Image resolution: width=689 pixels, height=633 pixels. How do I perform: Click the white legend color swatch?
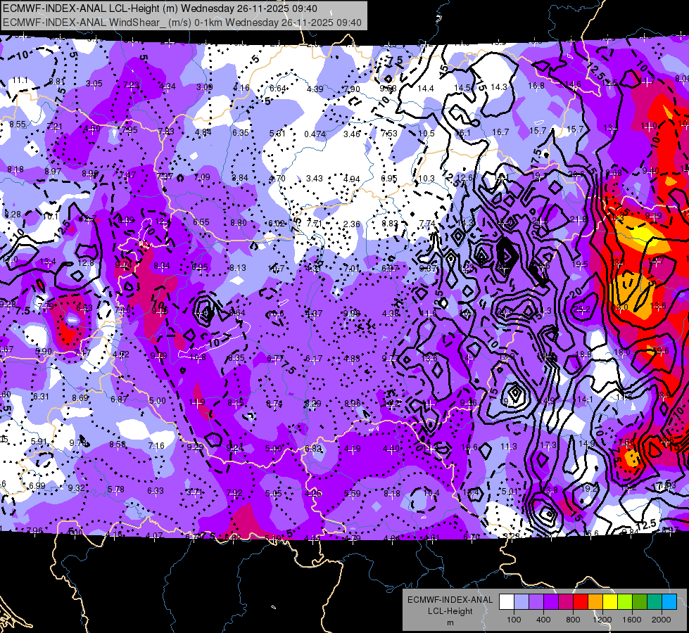point(507,602)
